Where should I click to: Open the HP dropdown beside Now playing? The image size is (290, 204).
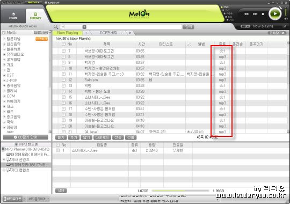coord(245,26)
